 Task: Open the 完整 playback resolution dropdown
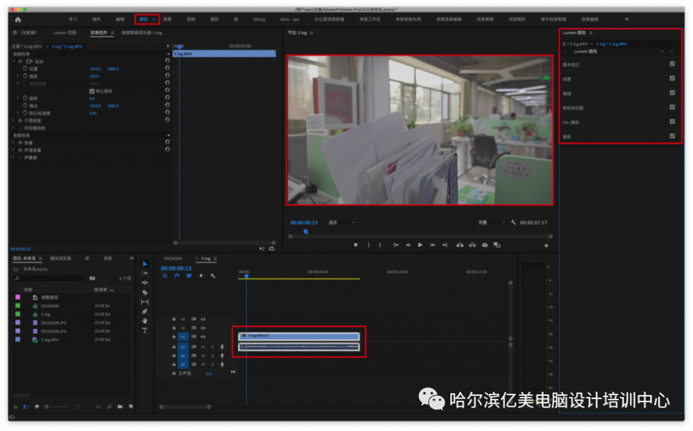click(x=492, y=223)
